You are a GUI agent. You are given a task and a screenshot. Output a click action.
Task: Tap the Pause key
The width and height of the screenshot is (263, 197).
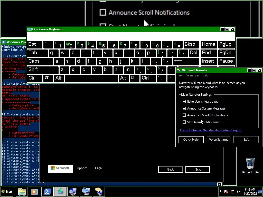226,61
